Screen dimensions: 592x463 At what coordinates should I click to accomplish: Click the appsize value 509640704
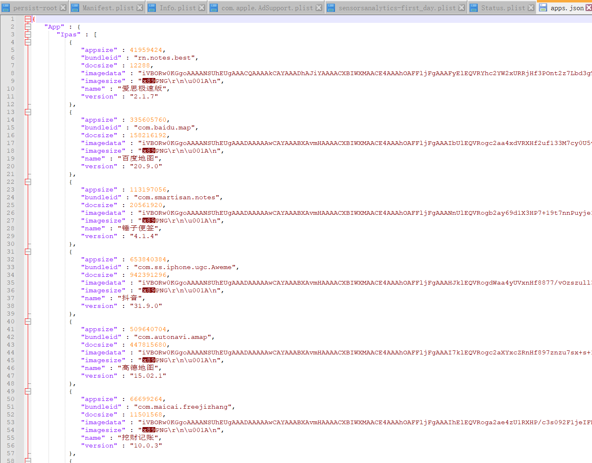coord(148,329)
